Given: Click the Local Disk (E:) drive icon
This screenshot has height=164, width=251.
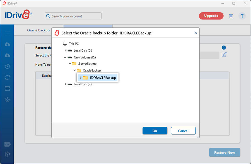Looking at the screenshot, I should [x=70, y=84].
